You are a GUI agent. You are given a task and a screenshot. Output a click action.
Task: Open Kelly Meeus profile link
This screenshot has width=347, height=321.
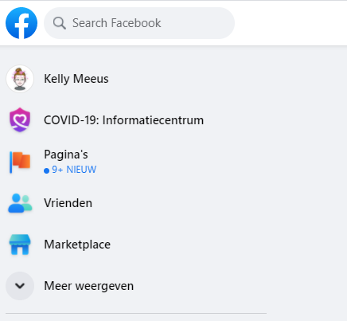click(76, 79)
